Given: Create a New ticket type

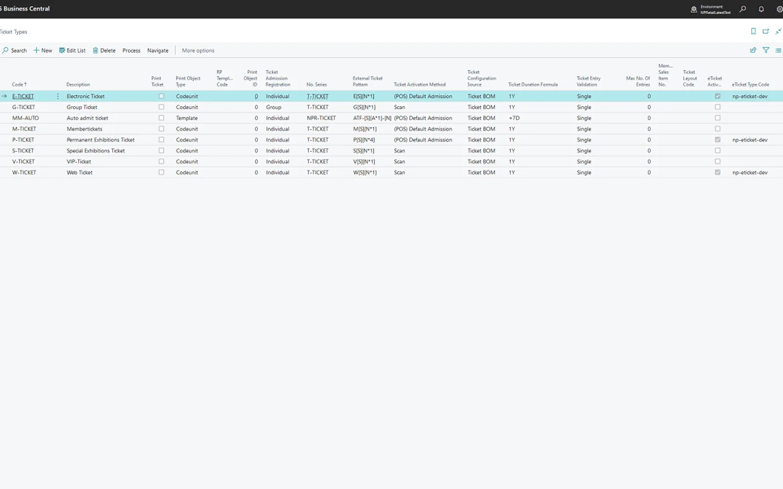Looking at the screenshot, I should pyautogui.click(x=43, y=50).
